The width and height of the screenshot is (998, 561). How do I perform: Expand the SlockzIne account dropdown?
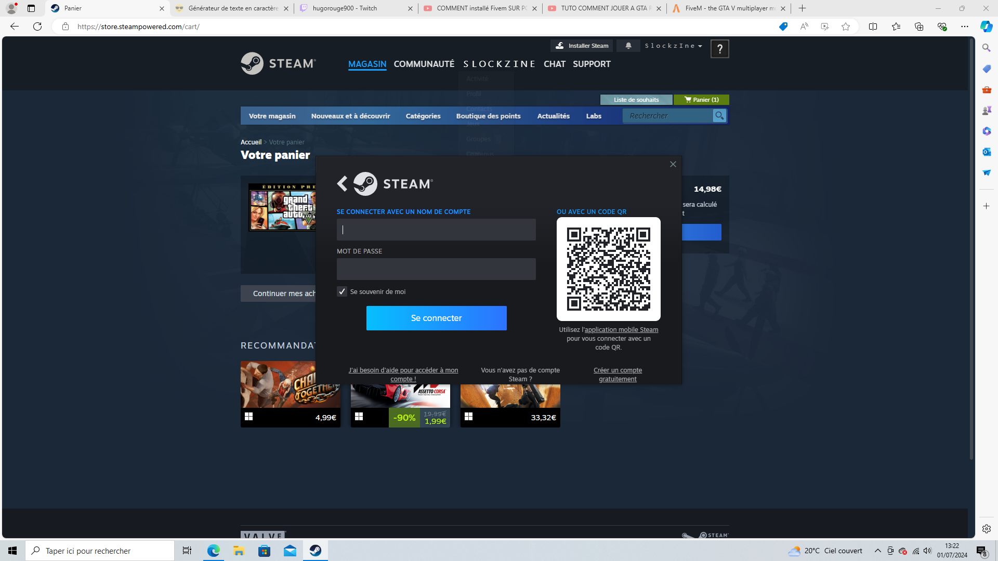(x=674, y=46)
